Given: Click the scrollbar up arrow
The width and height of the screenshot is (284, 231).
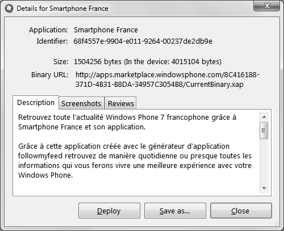Looking at the screenshot, I should tap(264, 117).
